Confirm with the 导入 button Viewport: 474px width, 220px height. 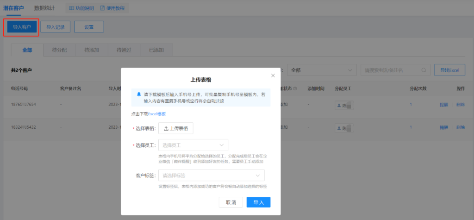click(258, 202)
